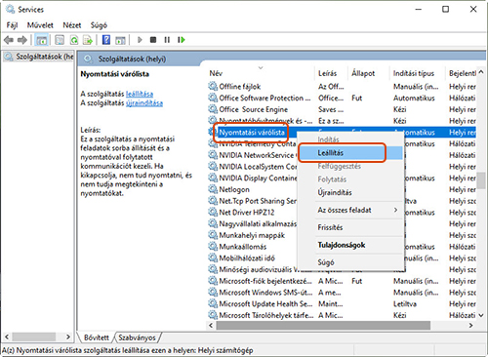Switch to the Szabványos tab
The width and height of the screenshot is (488, 357).
(x=137, y=337)
